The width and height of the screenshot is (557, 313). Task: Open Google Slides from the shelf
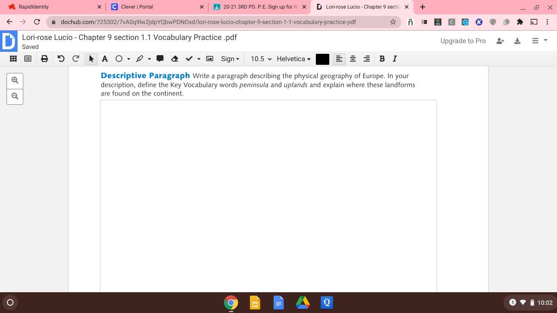point(255,303)
